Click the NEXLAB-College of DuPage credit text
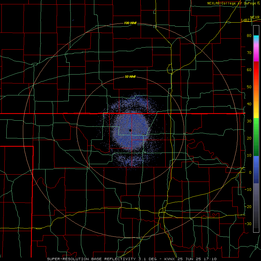Screen dimensions: 261x261 pos(233,3)
